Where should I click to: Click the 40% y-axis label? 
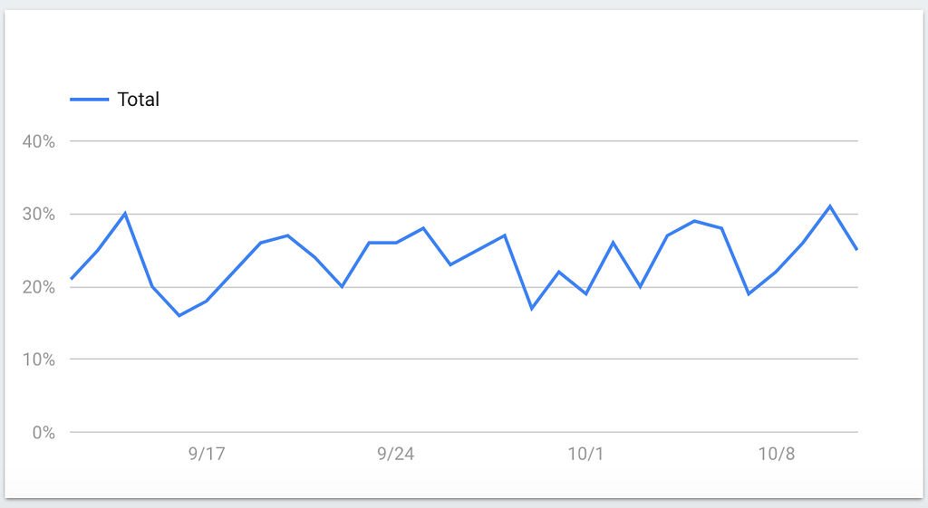click(x=39, y=142)
